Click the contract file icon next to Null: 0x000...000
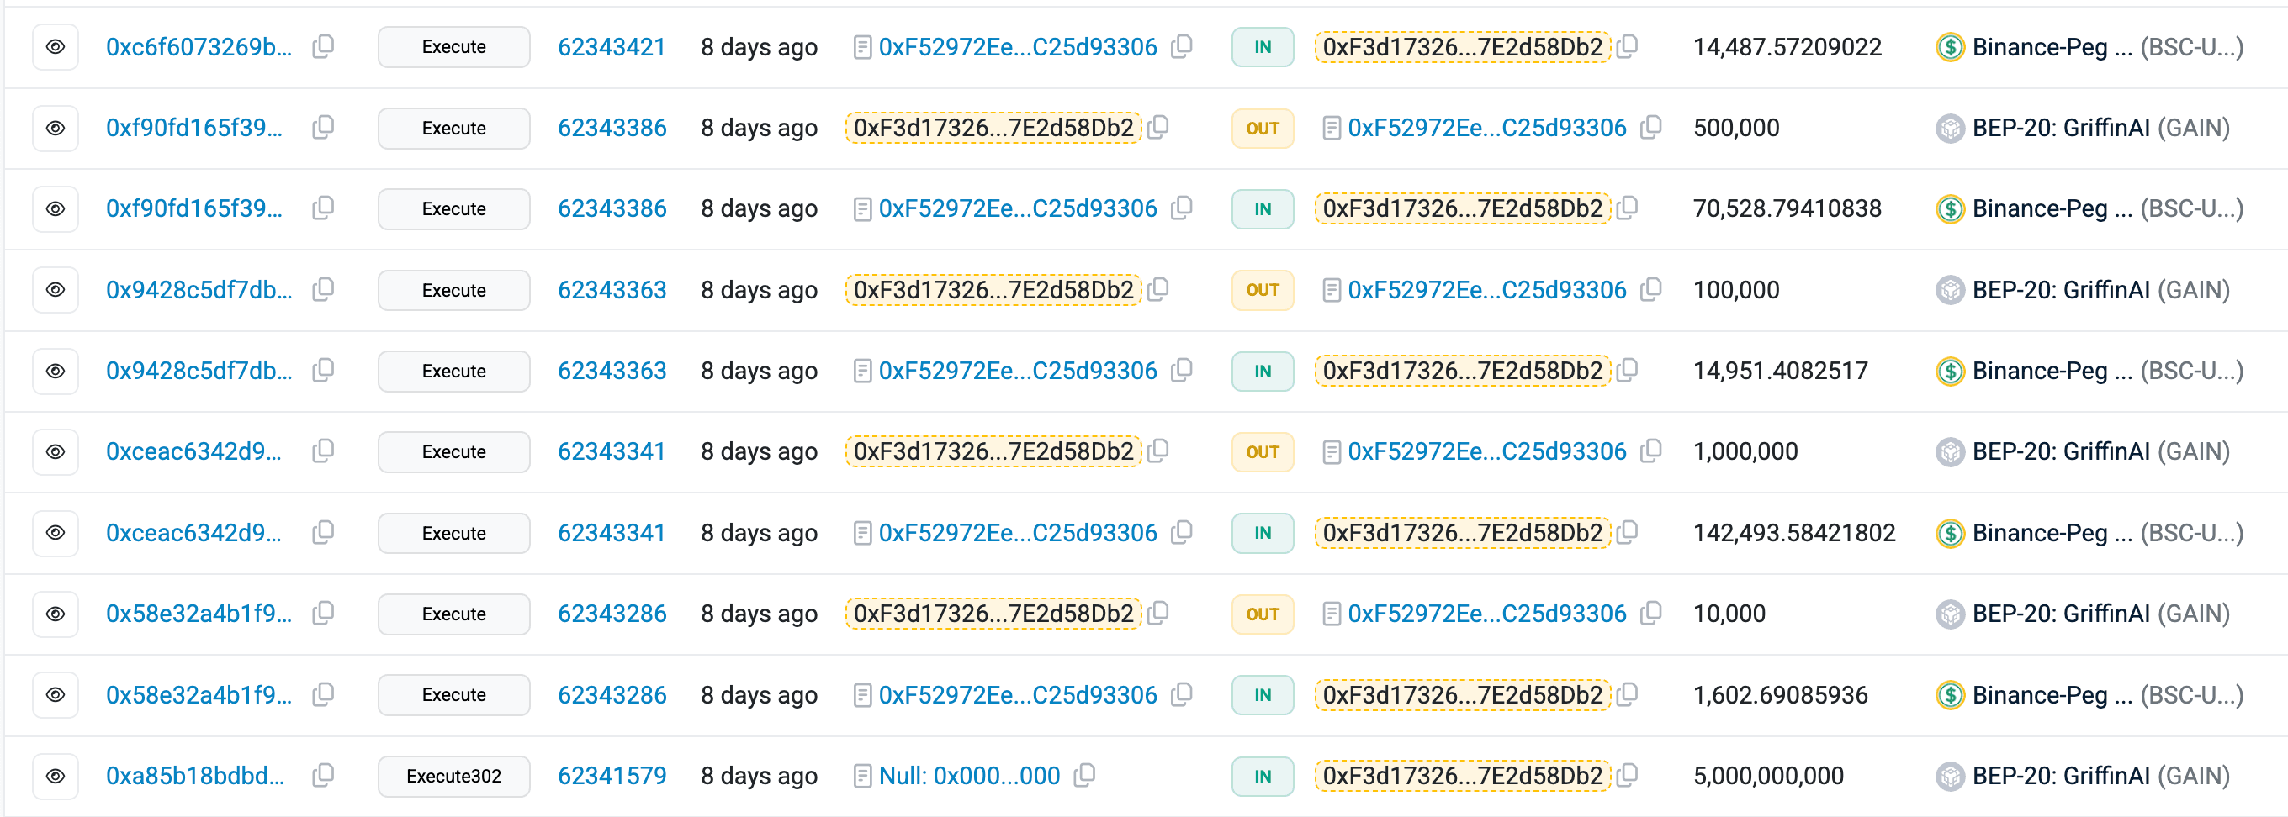 (x=861, y=775)
